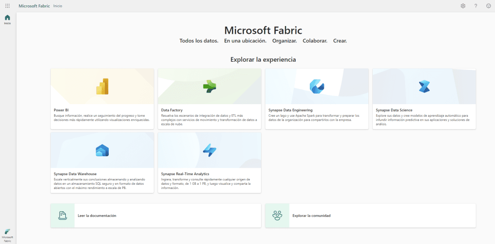Click the Synapse Data Science description text
This screenshot has width=495, height=244.
point(423,120)
